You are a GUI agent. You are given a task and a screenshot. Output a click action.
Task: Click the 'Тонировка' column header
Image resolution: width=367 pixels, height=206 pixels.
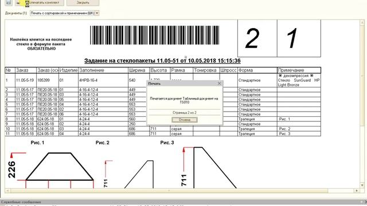(206, 70)
